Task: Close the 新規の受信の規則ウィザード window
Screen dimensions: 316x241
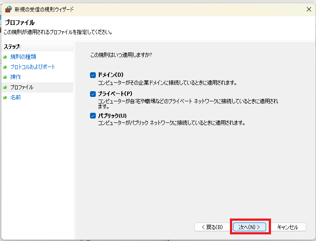Action: coord(309,9)
